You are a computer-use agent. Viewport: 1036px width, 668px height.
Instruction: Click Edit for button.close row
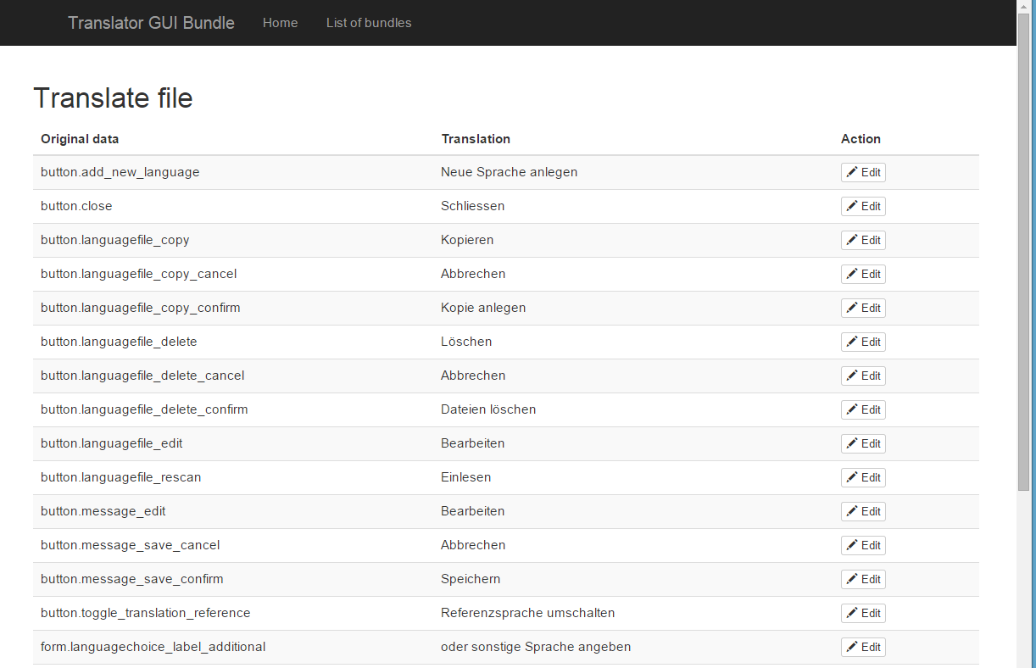[x=863, y=206]
